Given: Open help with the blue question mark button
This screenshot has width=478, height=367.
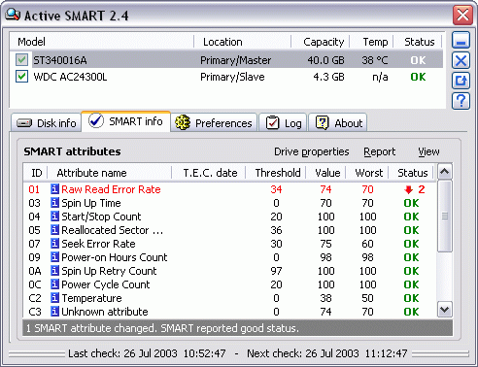Looking at the screenshot, I should (x=461, y=101).
